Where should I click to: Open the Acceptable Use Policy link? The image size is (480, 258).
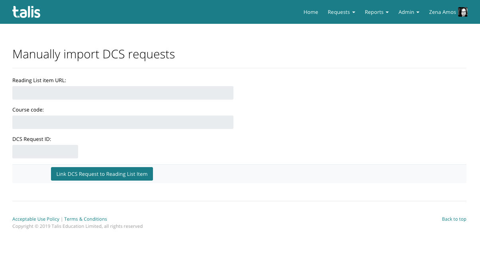[x=36, y=219]
